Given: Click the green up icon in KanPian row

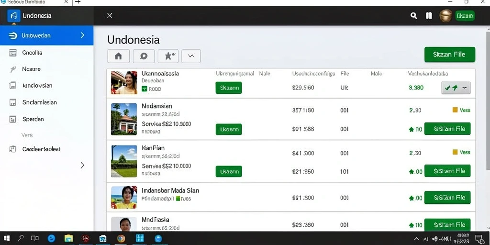Looking at the screenshot, I should click(412, 172).
